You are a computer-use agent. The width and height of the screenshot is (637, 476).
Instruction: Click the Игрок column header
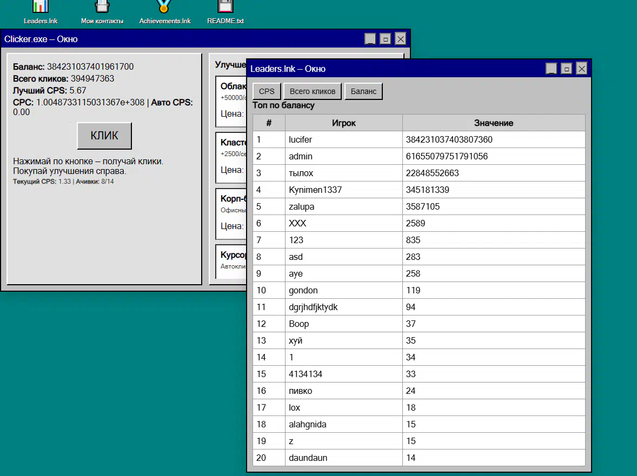343,123
